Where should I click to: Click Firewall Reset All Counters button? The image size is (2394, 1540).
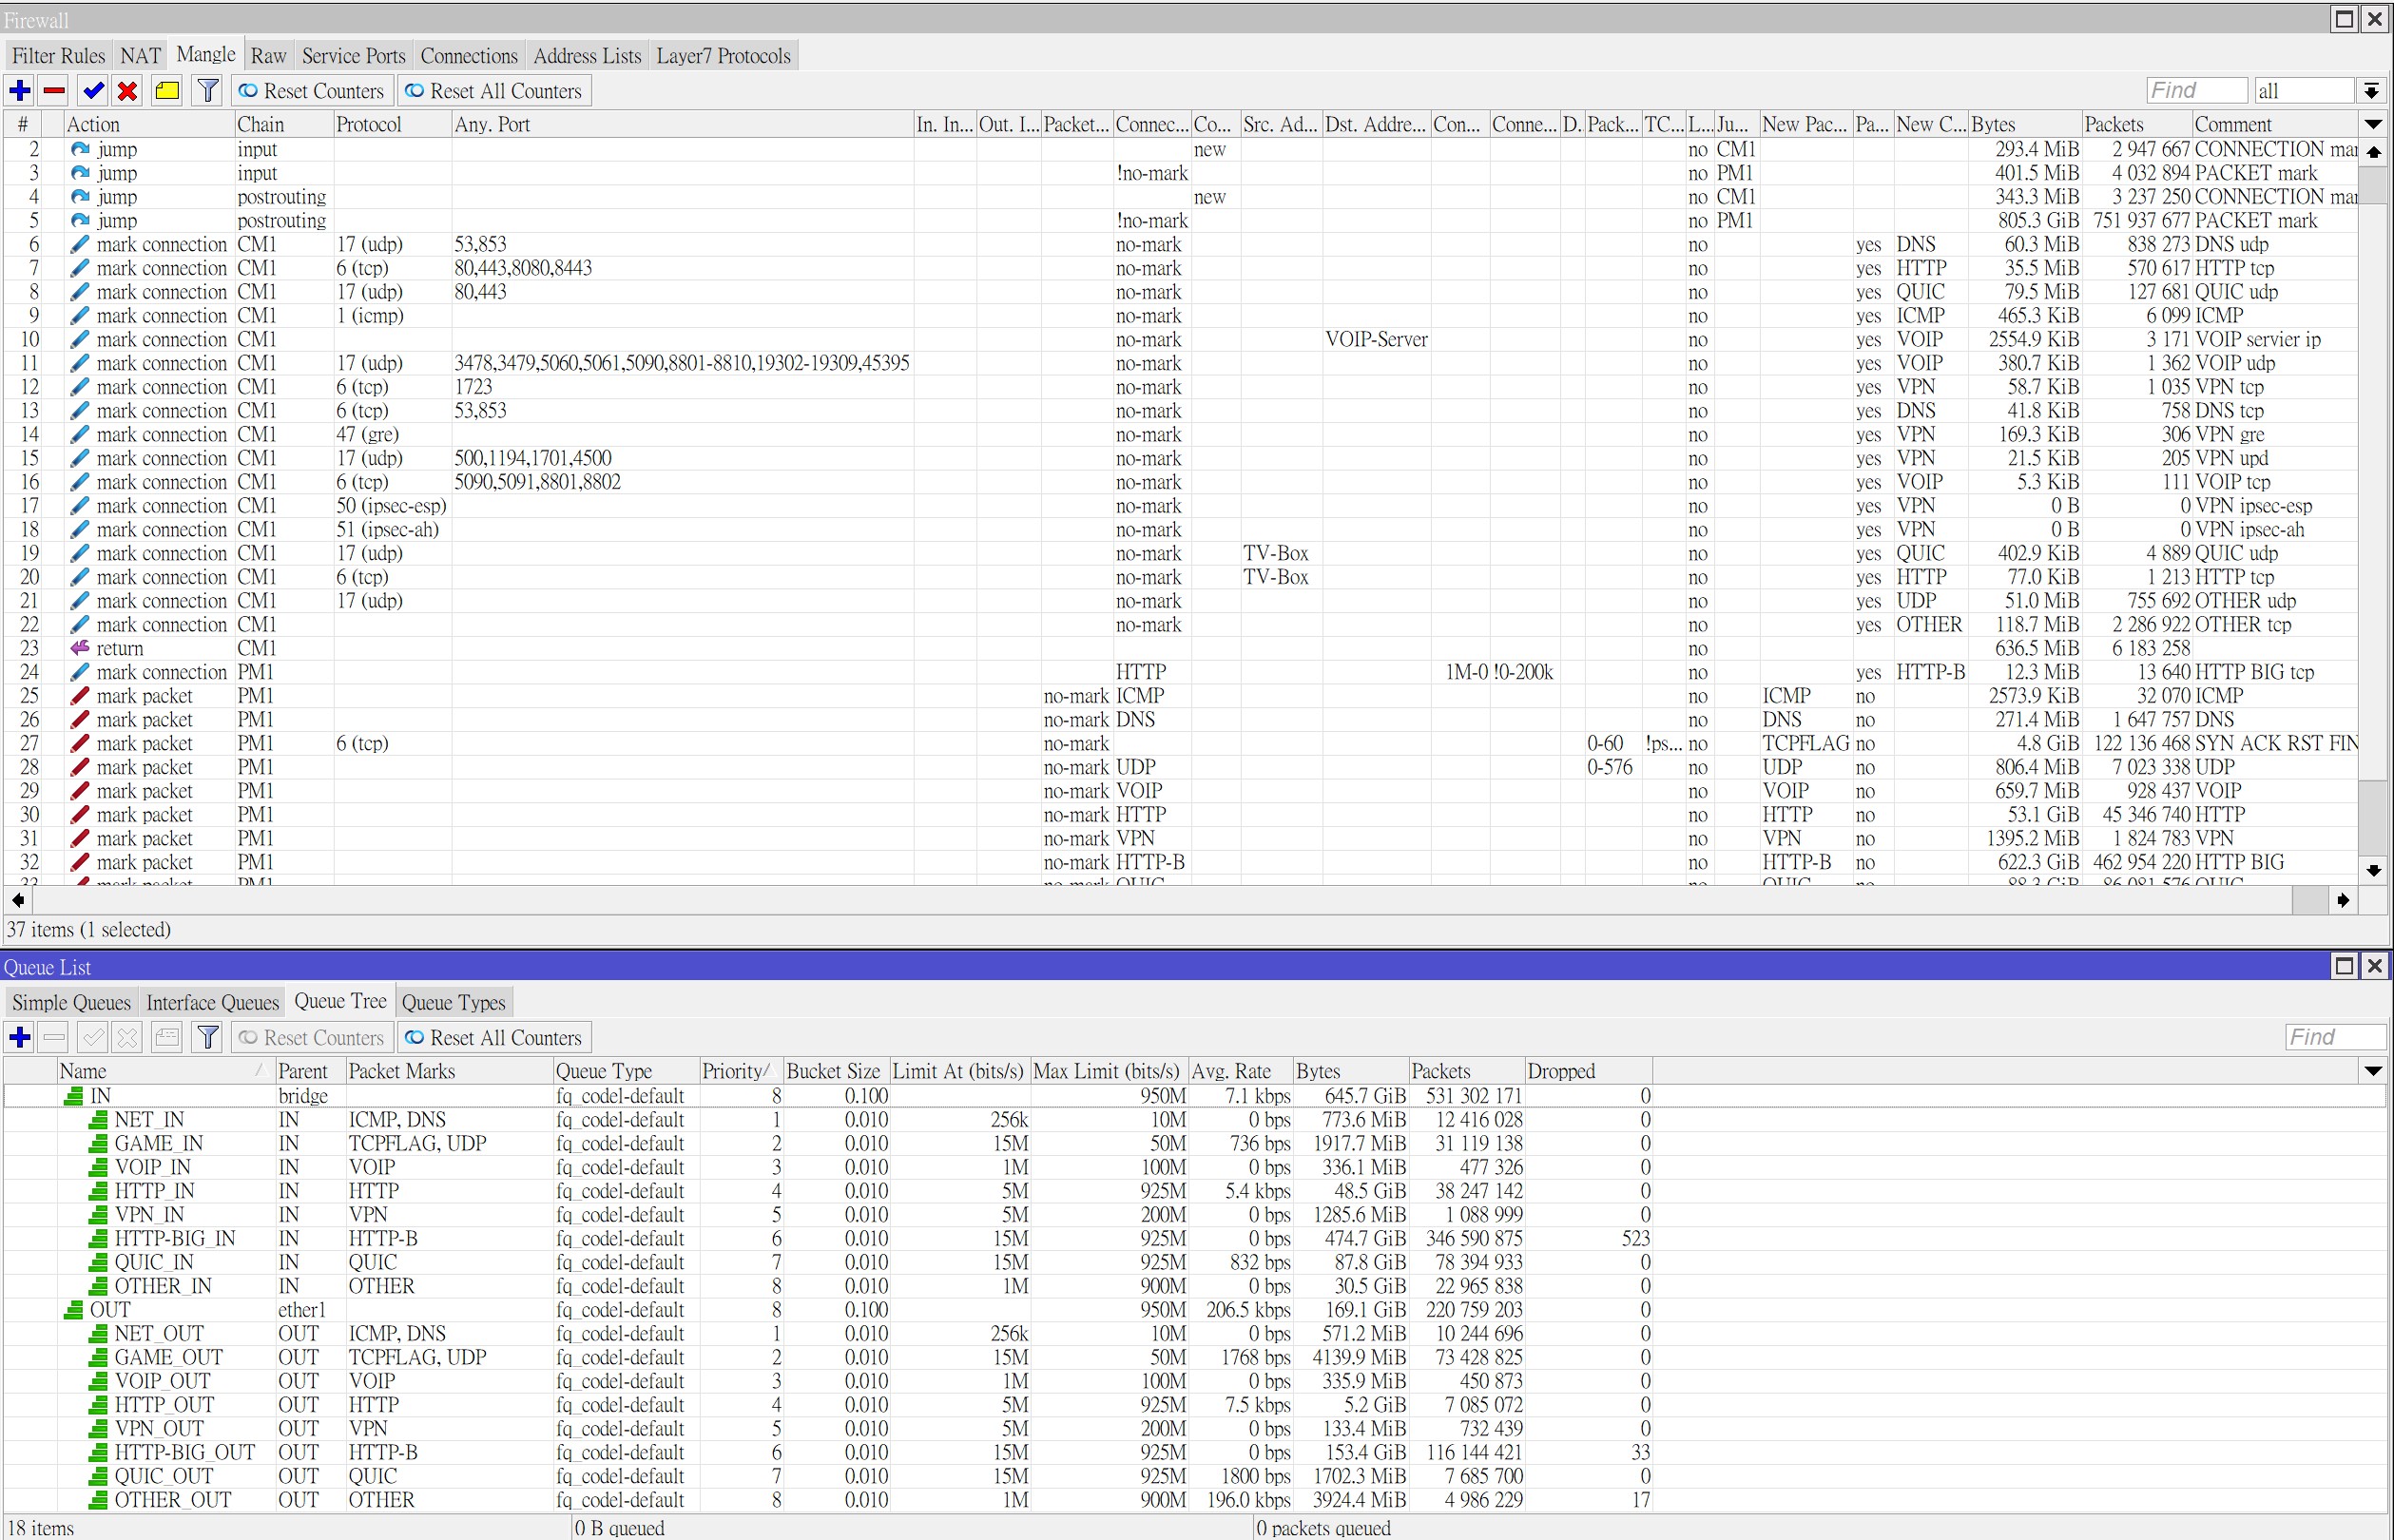494,91
